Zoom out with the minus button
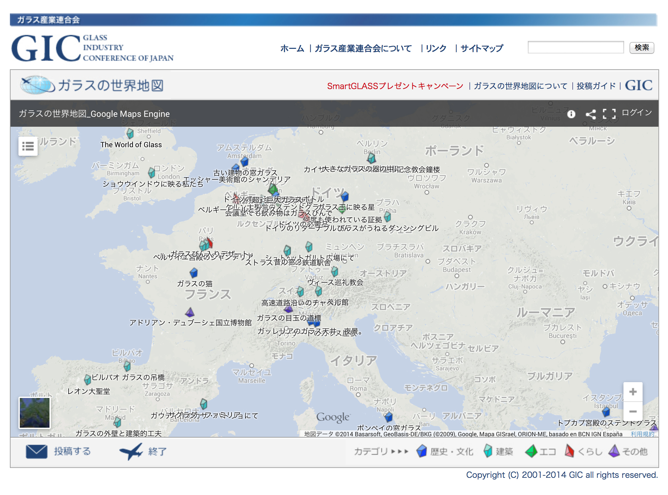The image size is (668, 495). click(x=633, y=411)
